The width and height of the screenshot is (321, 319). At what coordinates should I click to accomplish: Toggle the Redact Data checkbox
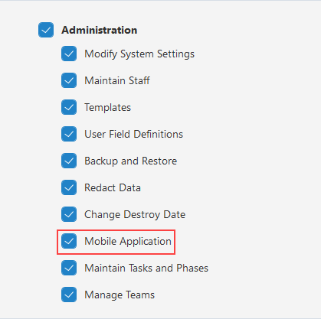[x=69, y=187]
